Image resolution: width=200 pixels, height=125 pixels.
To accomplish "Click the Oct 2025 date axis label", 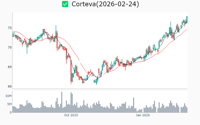I will [71, 115].
